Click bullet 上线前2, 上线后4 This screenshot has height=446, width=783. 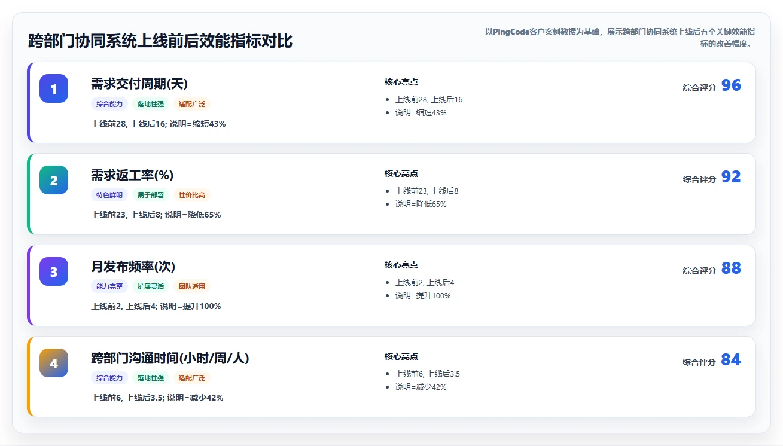425,282
